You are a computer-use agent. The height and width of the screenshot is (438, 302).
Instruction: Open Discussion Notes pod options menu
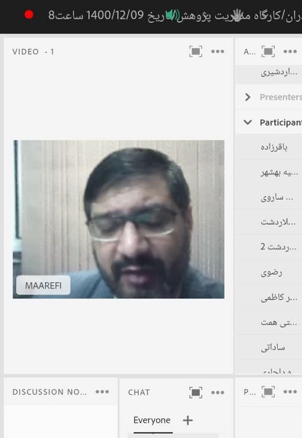(x=102, y=391)
